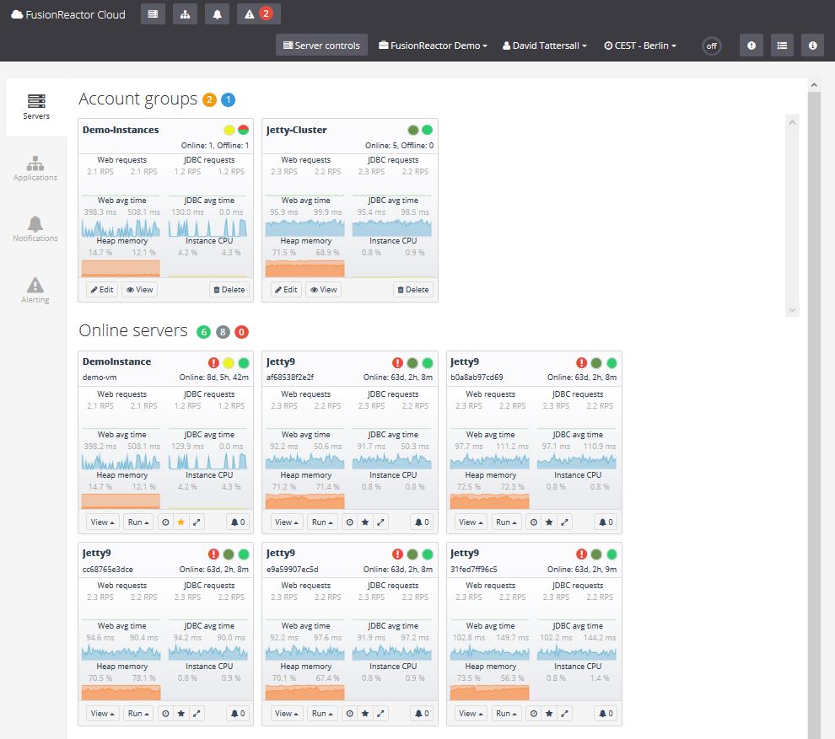Expand the Jetty9 cc68765e3dce card
Screen dimensions: 835x739
coord(197,714)
